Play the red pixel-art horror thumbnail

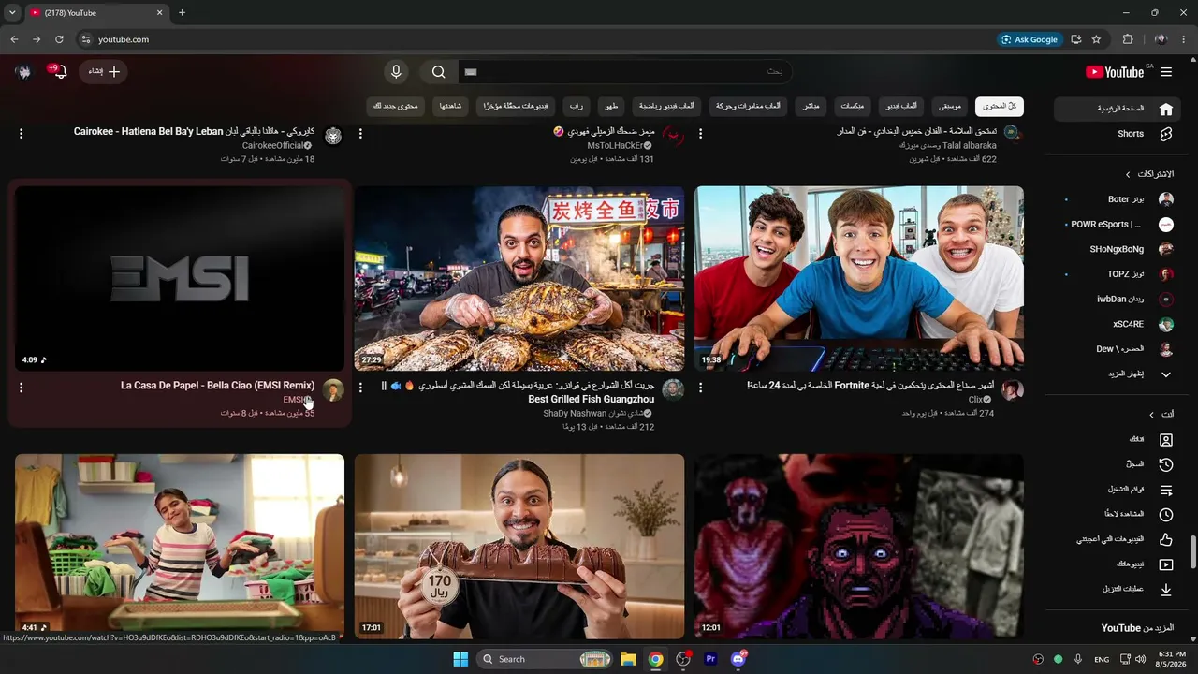coord(859,547)
